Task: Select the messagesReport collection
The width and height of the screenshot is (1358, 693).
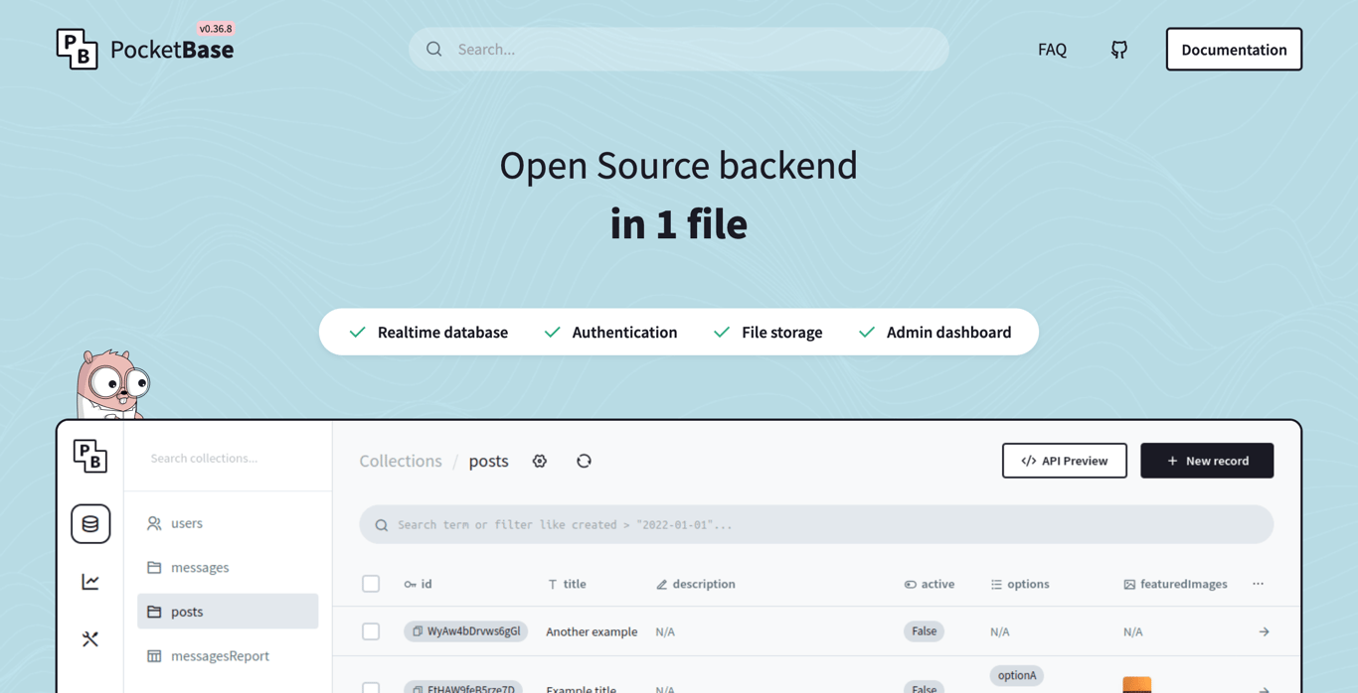Action: tap(228, 655)
